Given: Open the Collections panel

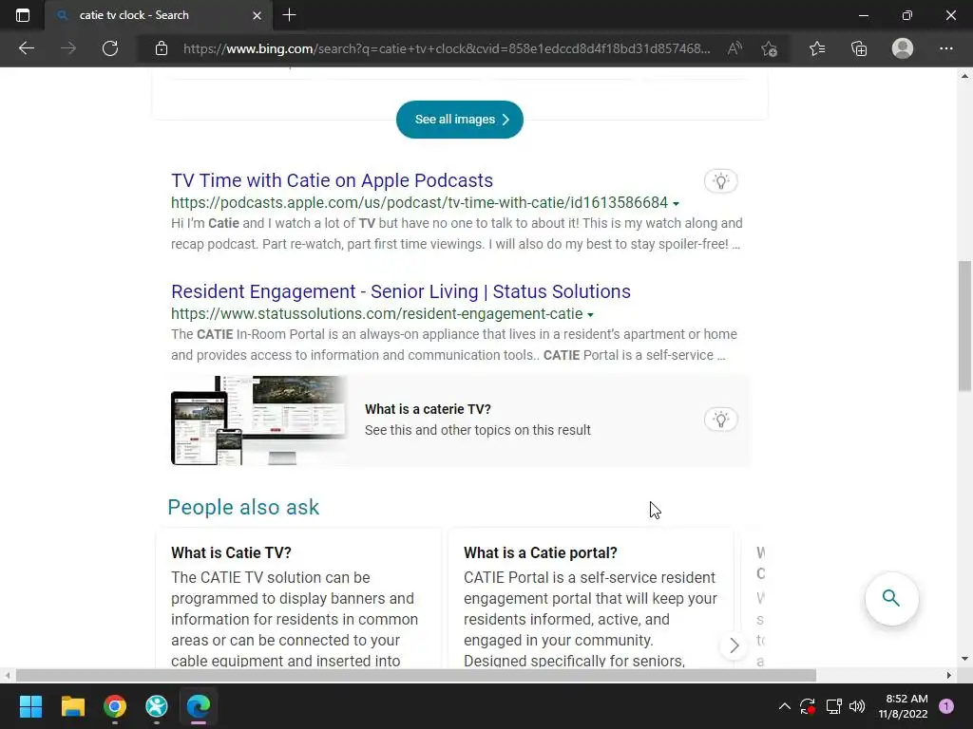Looking at the screenshot, I should 859,48.
